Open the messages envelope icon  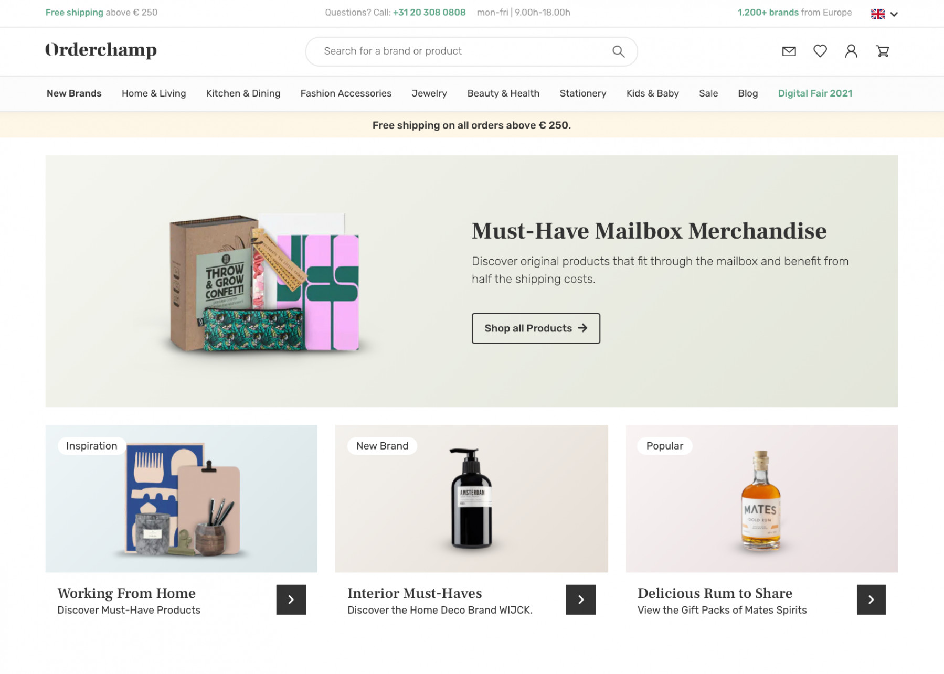coord(789,51)
